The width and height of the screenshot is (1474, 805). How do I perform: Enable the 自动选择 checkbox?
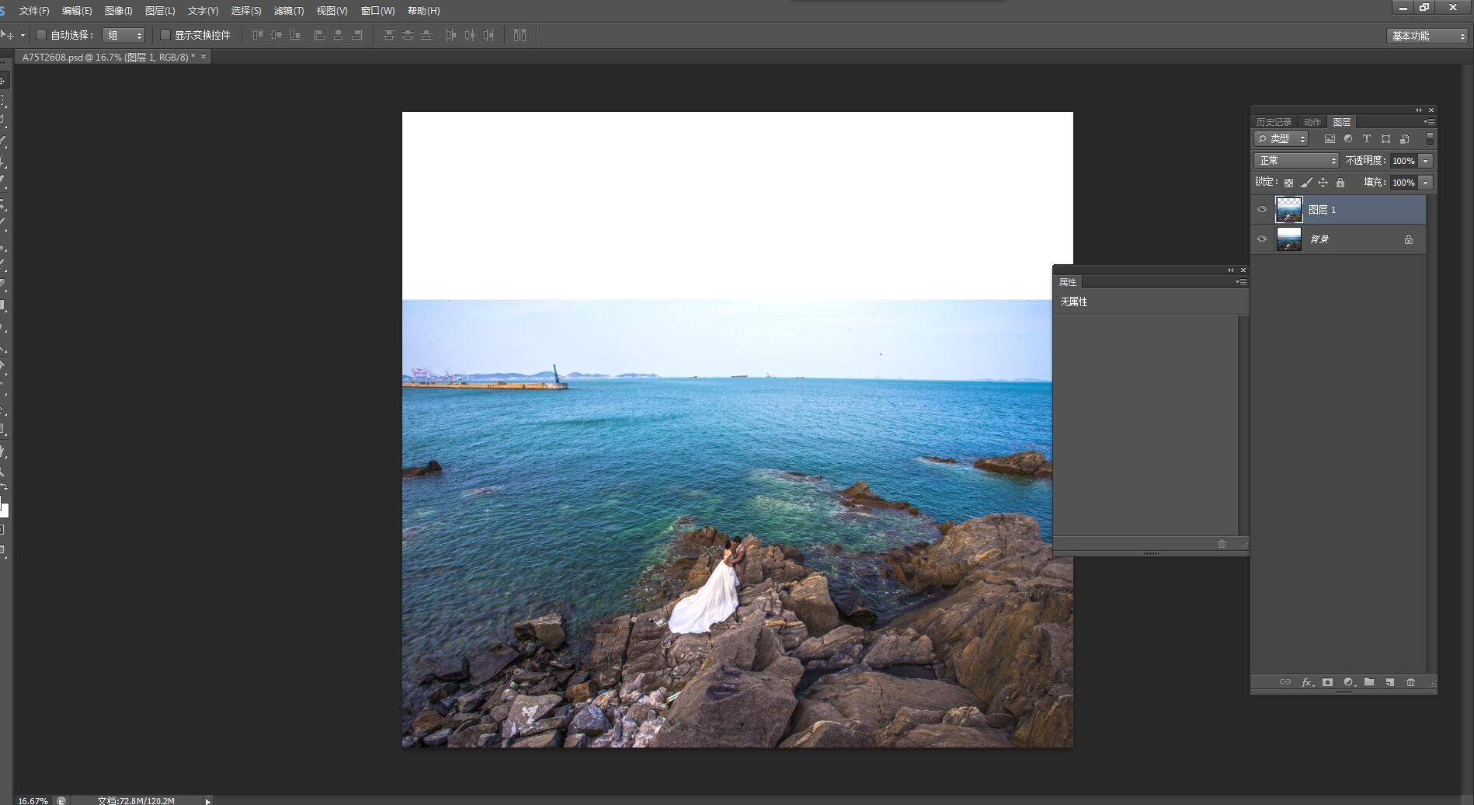42,35
